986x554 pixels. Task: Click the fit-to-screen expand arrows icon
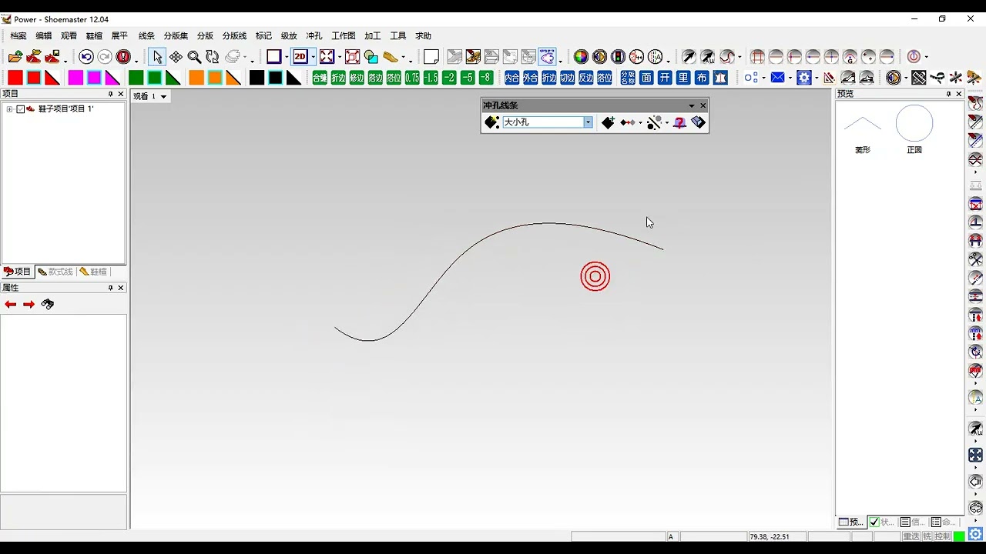click(x=327, y=57)
